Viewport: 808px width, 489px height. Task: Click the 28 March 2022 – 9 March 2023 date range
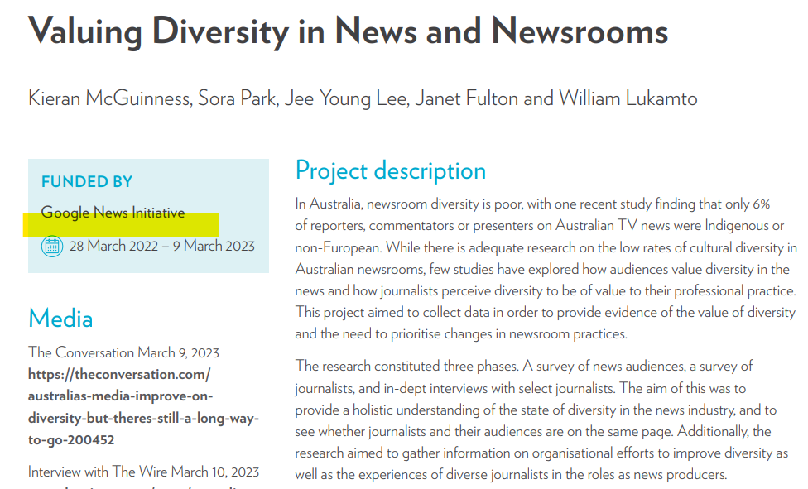click(162, 246)
